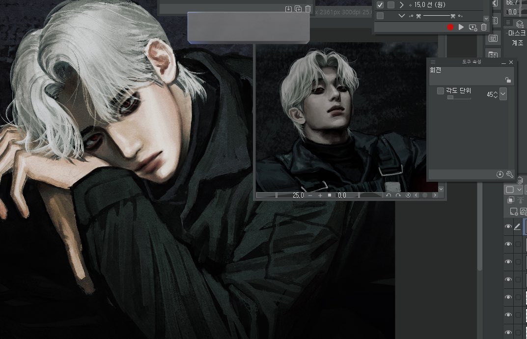Toggle the lock icon in the 회전 tool property
Viewport: 527px width, 339px height.
pos(508,80)
